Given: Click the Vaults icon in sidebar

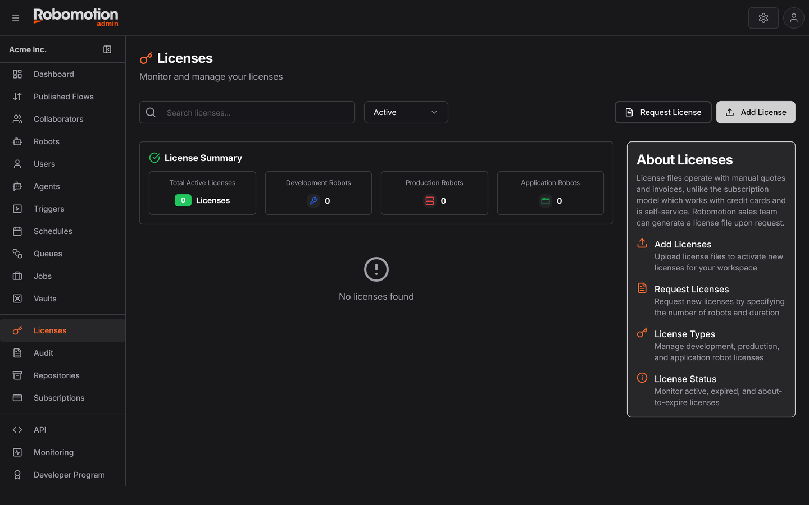Looking at the screenshot, I should (x=17, y=299).
